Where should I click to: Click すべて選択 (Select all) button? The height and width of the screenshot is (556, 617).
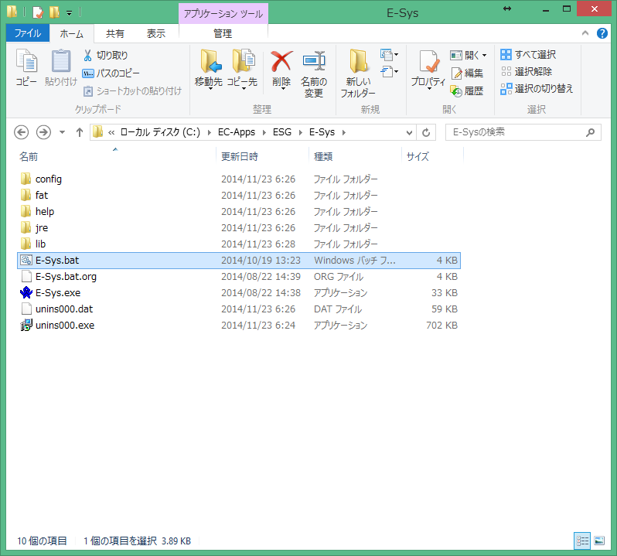[x=528, y=55]
